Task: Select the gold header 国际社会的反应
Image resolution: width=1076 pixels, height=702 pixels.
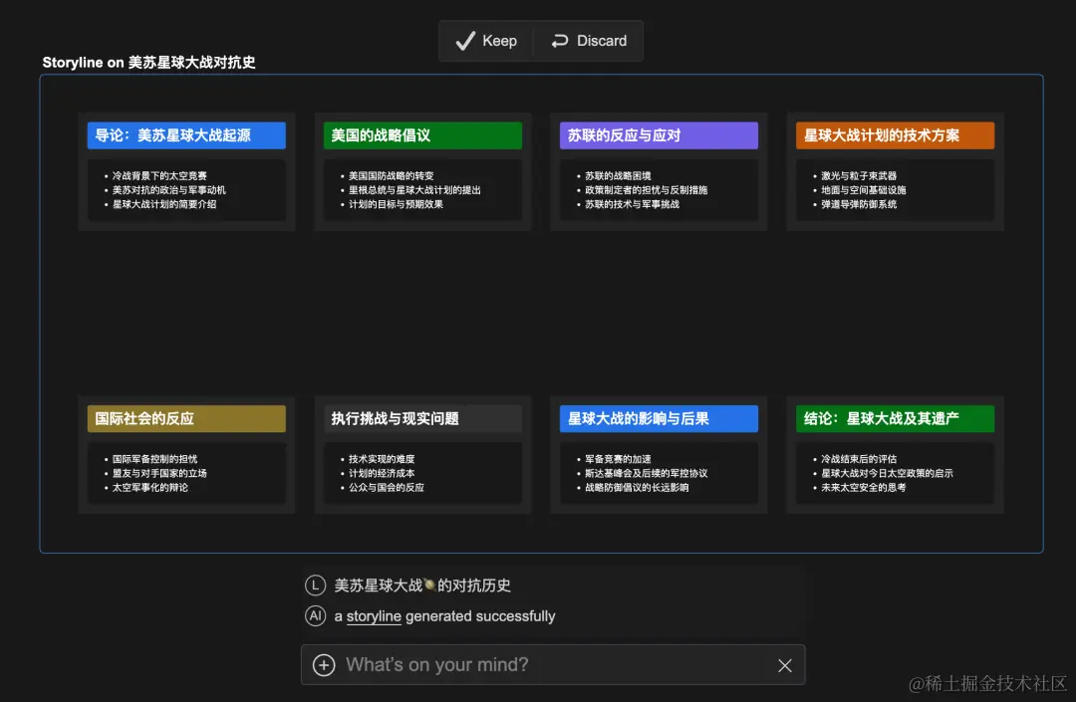Action: pyautogui.click(x=186, y=419)
